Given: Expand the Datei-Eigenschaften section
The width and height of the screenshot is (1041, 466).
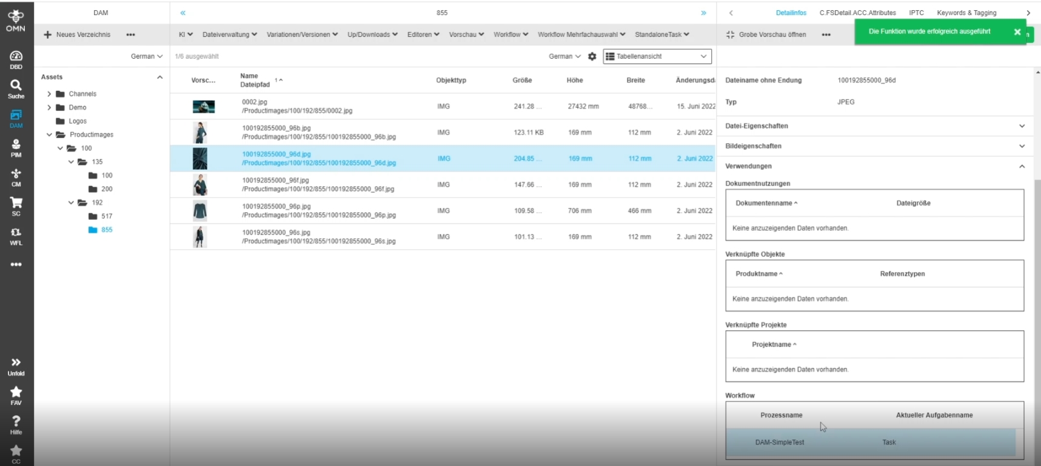Looking at the screenshot, I should point(1022,126).
